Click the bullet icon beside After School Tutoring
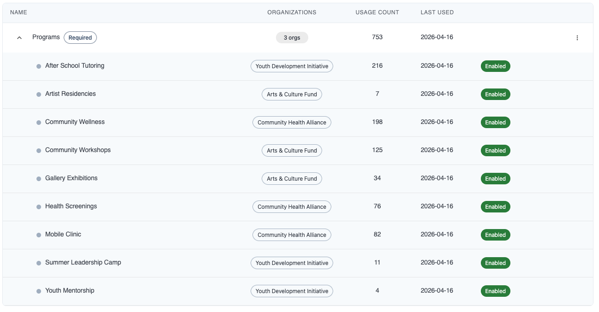599x312 pixels. click(x=38, y=66)
